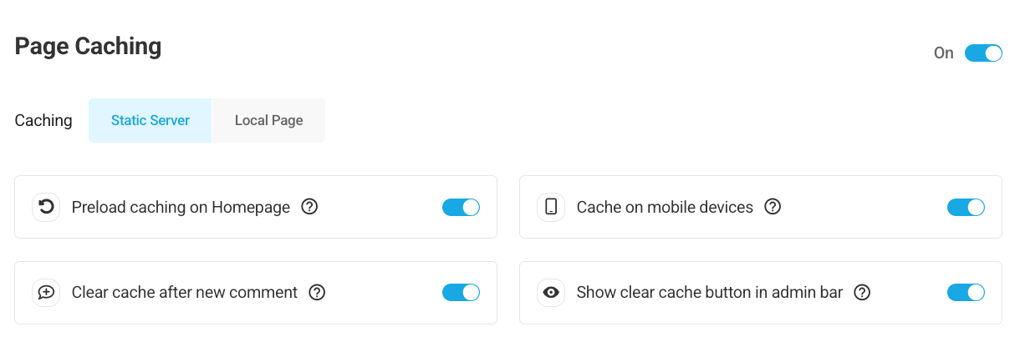1020x347 pixels.
Task: Disable Preload caching on Homepage toggle
Action: coord(461,207)
